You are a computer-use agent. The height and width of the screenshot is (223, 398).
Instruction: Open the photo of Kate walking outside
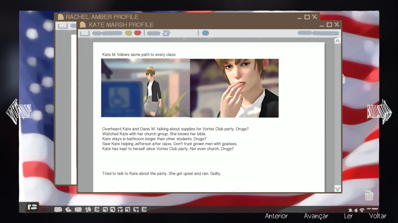(145, 88)
